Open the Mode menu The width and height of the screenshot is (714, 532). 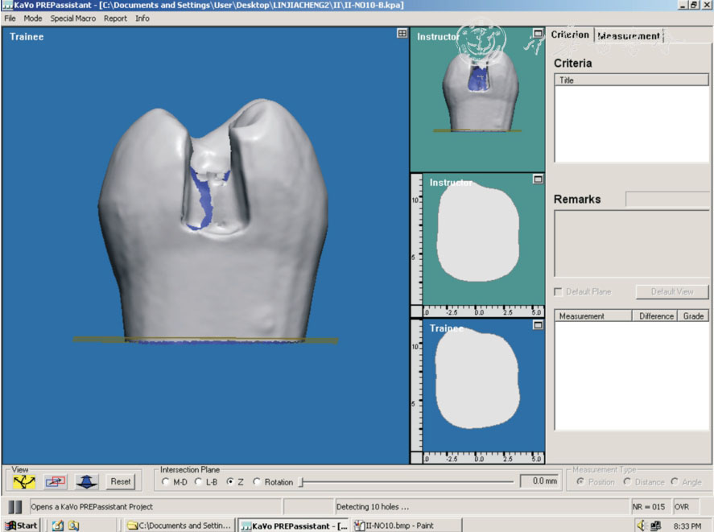point(32,18)
